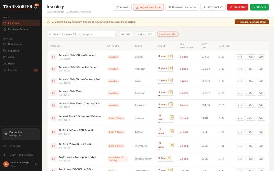Open Purchase Orders in sidebar

coord(21,29)
